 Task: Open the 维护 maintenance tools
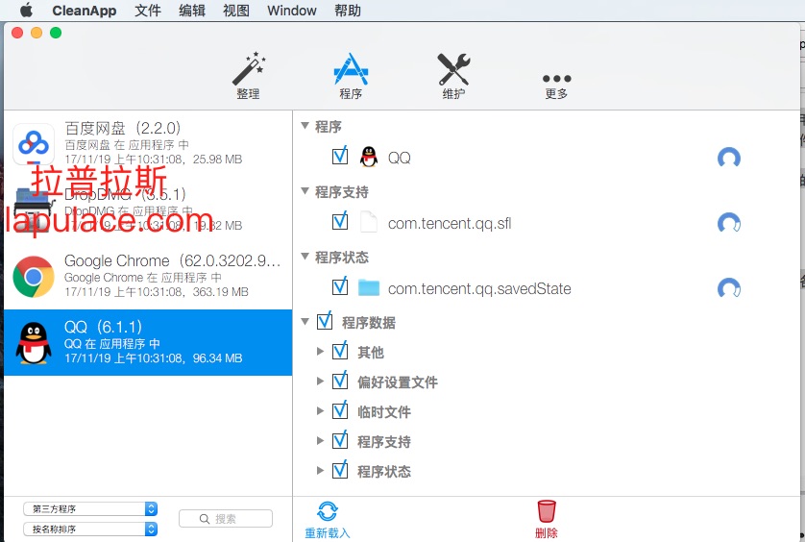(x=453, y=75)
